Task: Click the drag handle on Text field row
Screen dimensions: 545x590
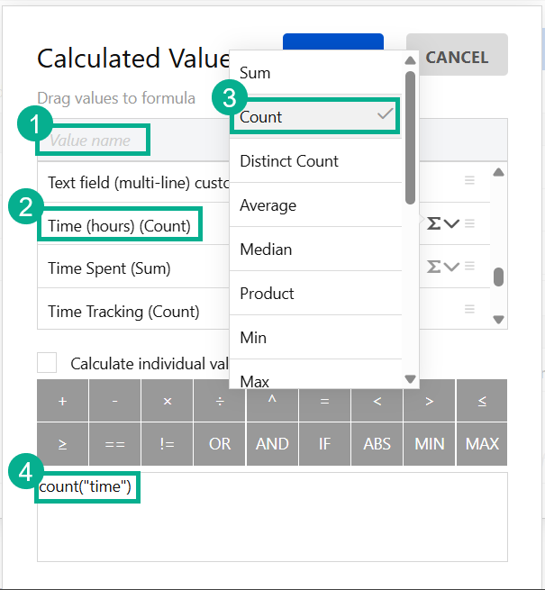Action: click(x=468, y=181)
